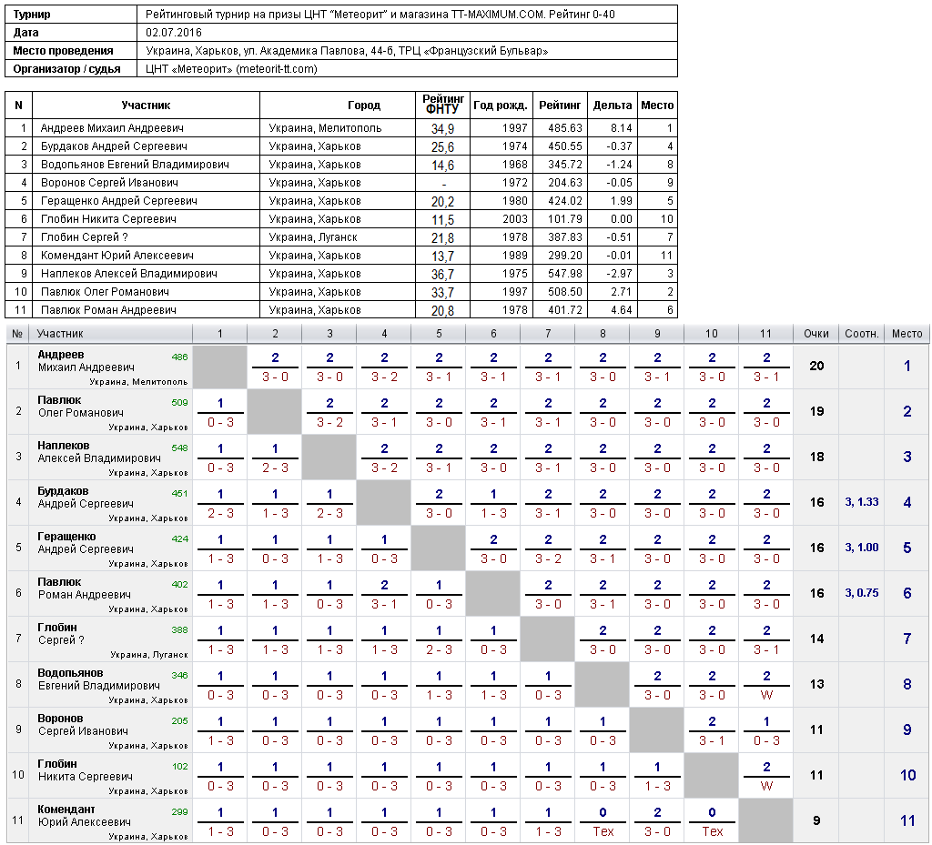Image resolution: width=932 pixels, height=845 pixels.
Task: Click the green rating 548 beside Наплеков
Action: click(x=178, y=448)
